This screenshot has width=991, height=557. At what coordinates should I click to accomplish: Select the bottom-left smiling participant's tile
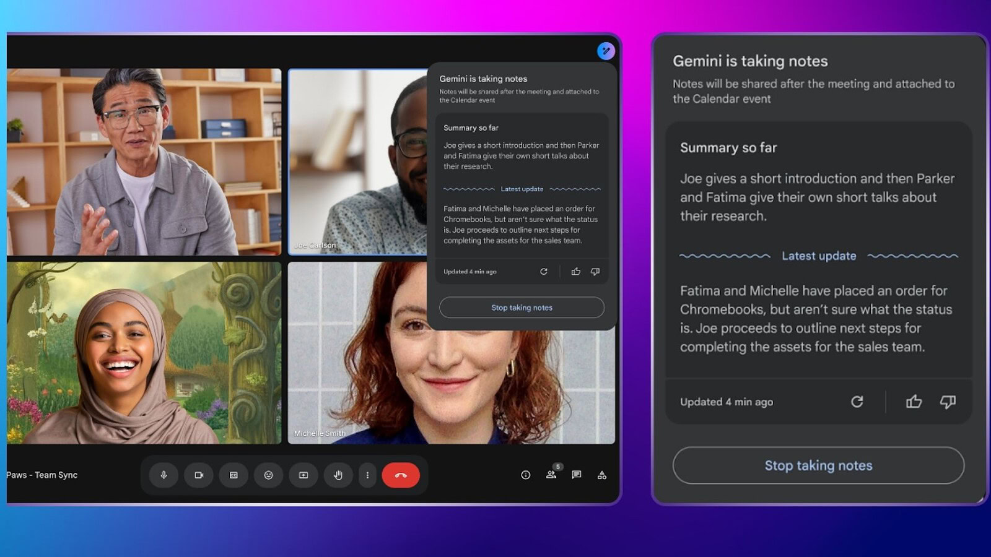click(144, 353)
